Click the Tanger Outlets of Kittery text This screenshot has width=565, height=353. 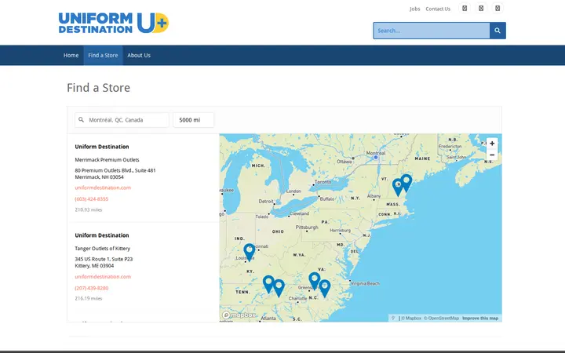[102, 248]
